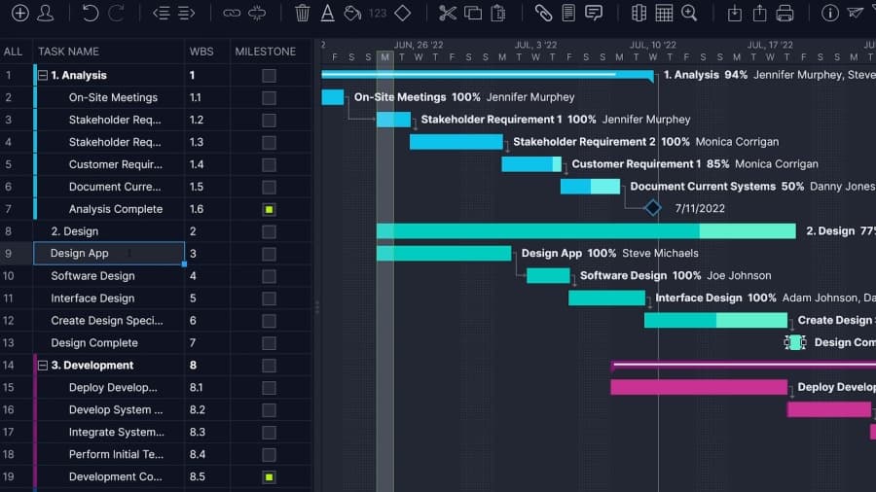Click the undo arrow icon
Viewport: 876px width, 492px height.
91,13
